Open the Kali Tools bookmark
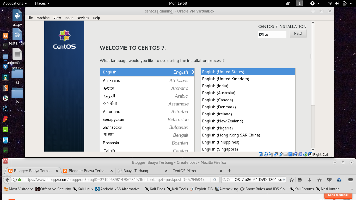This screenshot has width=356, height=200. (x=177, y=189)
